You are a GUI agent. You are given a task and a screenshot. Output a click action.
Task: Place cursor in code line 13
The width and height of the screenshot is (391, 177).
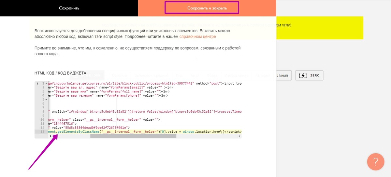pyautogui.click(x=145, y=131)
